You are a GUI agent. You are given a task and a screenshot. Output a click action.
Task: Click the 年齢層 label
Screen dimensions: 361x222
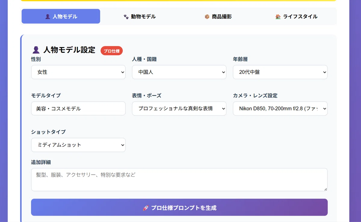[x=240, y=59]
